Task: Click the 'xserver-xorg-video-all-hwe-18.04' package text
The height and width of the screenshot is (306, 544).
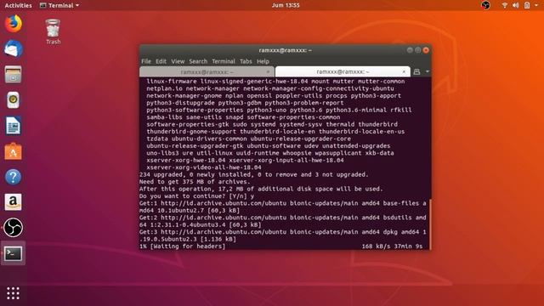Action: tap(204, 167)
